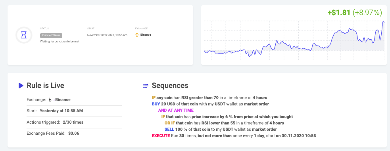Screen dimensions: 390x151
Task: Click the small Binance icon in Exchange row
Action: (51, 99)
